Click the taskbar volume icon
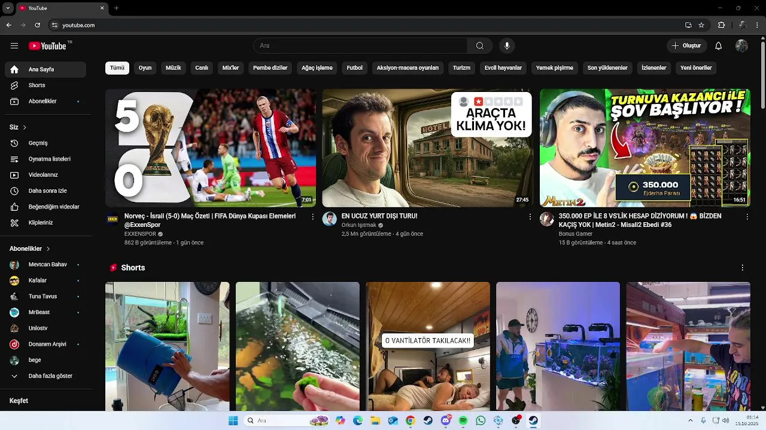The image size is (766, 430). coord(726,420)
